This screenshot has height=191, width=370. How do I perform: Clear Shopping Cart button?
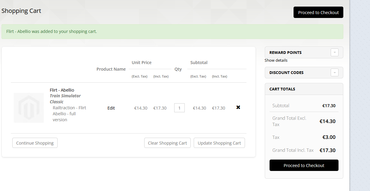(x=167, y=143)
